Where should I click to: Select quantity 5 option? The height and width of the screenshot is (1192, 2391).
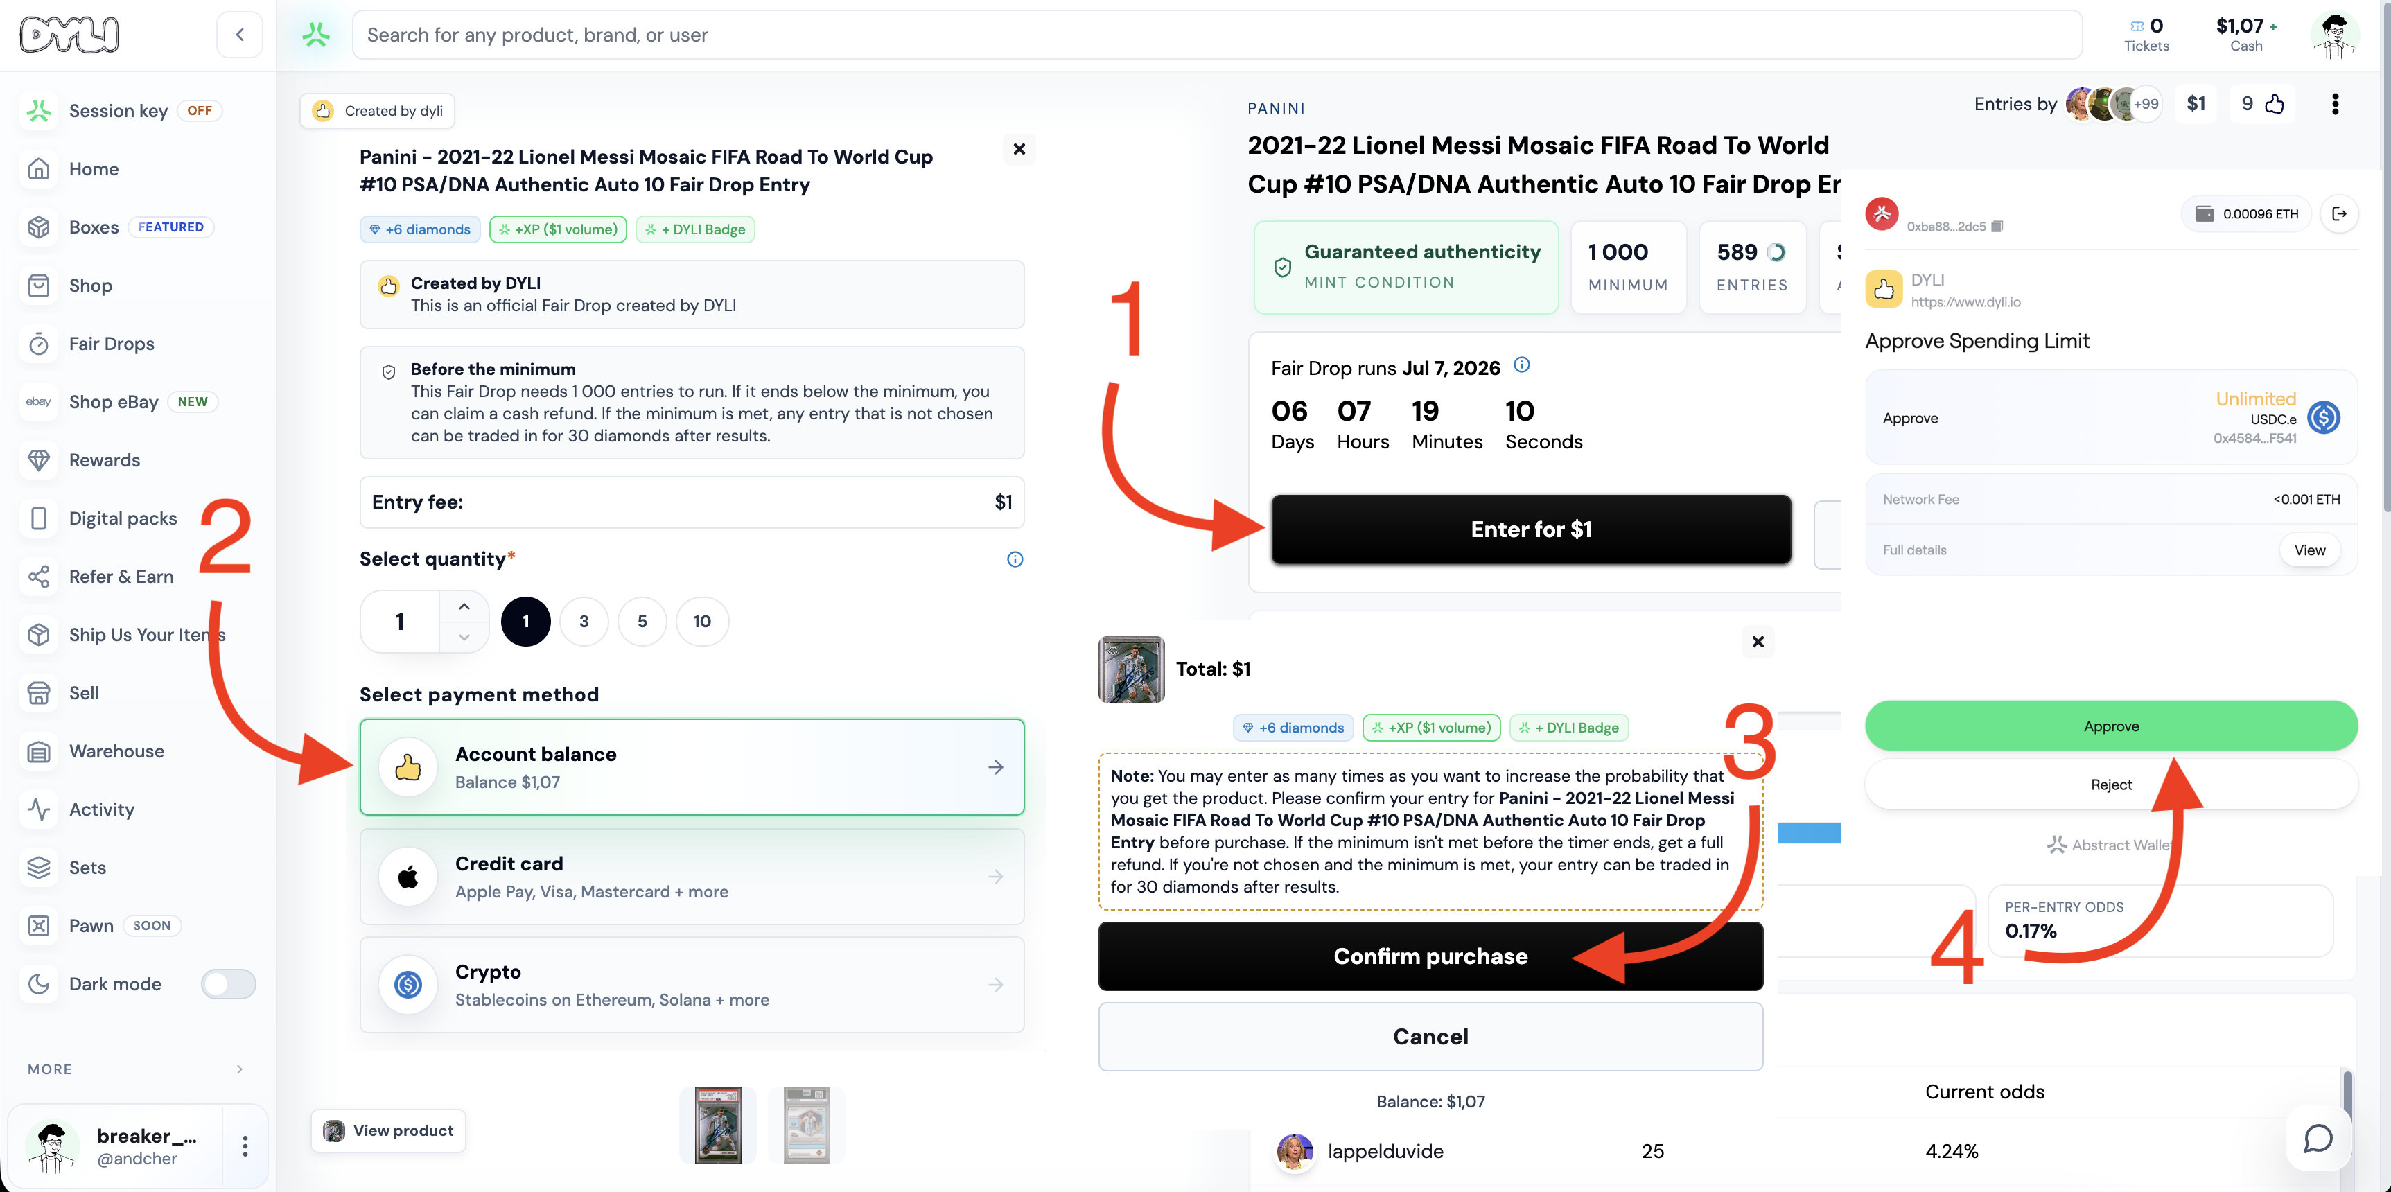(x=642, y=621)
